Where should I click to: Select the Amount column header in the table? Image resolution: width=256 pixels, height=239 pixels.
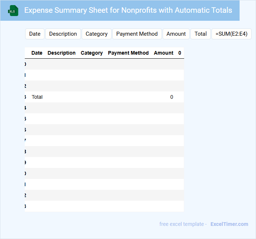164,53
